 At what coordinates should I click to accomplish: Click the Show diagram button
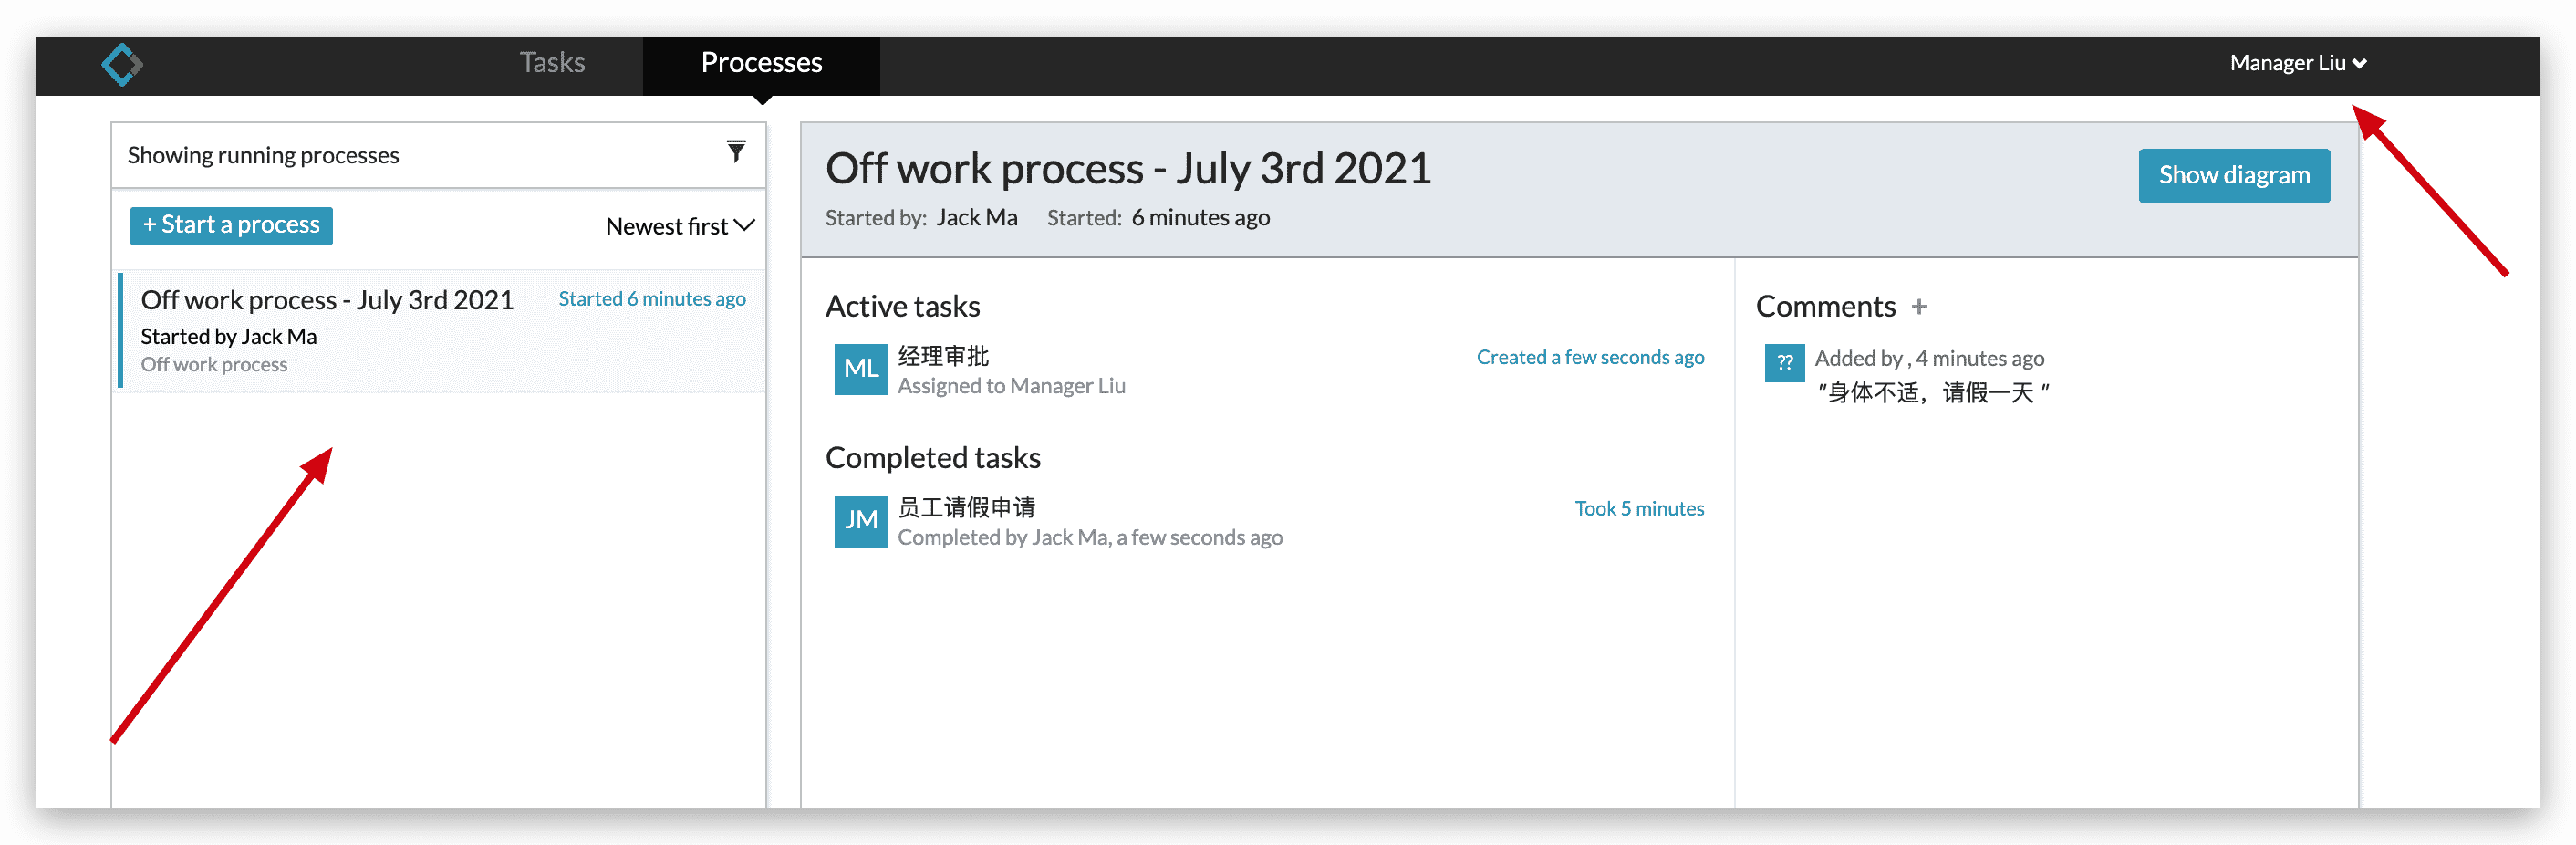[2233, 176]
